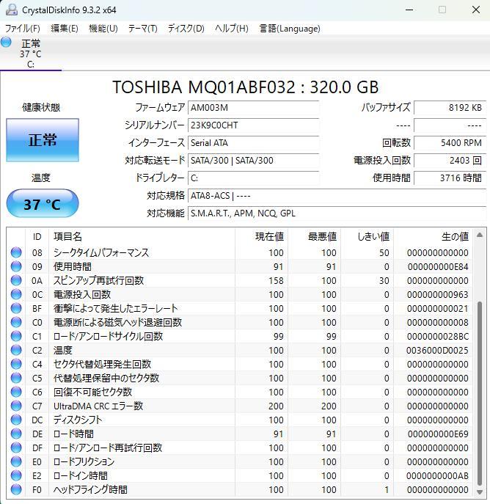Click the status orb for row 09 使用時間
This screenshot has height=504, width=490.
pos(16,266)
